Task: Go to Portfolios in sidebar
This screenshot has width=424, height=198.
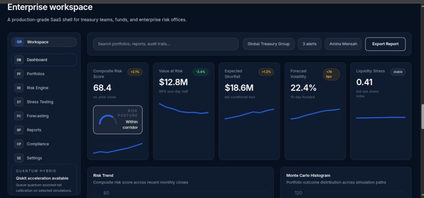Action: (44, 74)
